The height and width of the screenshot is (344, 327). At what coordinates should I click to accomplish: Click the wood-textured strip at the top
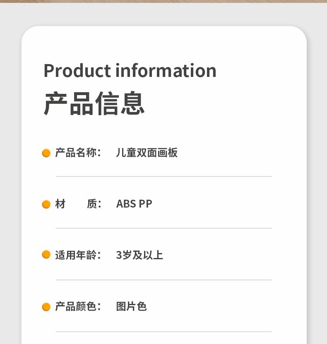163,1
